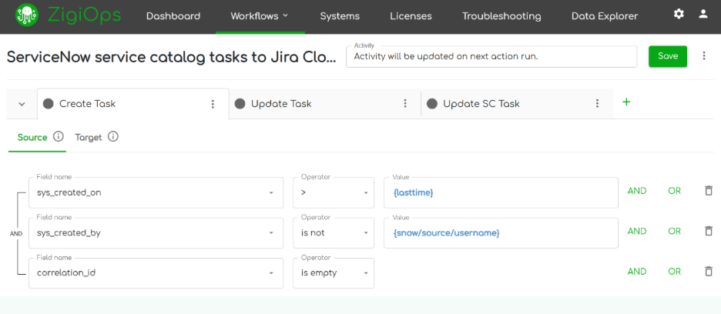Image resolution: width=721 pixels, height=314 pixels.
Task: Go to Dashboard
Action: pyautogui.click(x=173, y=16)
